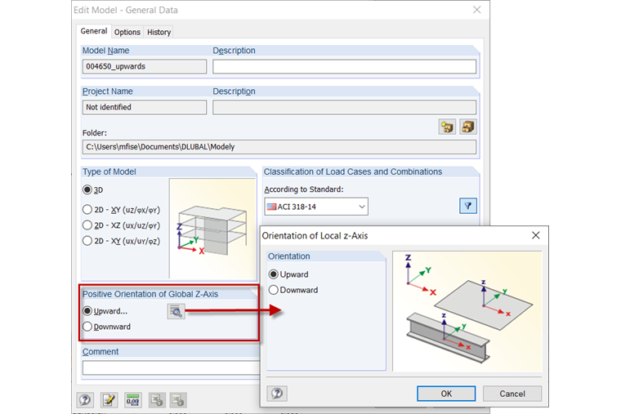Click the model Description input field
Screen dimensions: 621x414
pyautogui.click(x=344, y=66)
